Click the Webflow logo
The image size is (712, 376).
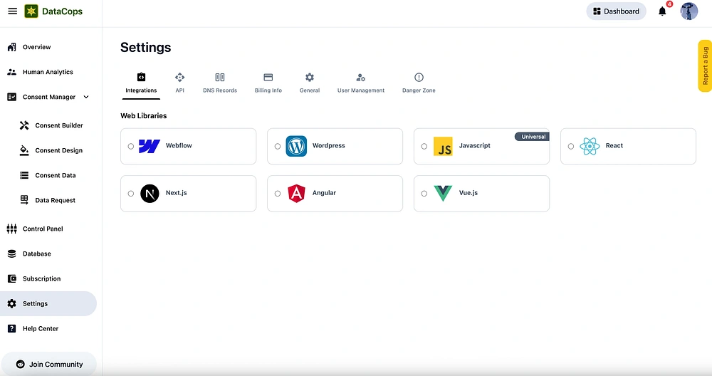pos(150,146)
